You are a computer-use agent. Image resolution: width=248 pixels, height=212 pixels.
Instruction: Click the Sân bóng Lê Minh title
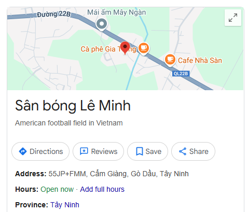pos(73,105)
